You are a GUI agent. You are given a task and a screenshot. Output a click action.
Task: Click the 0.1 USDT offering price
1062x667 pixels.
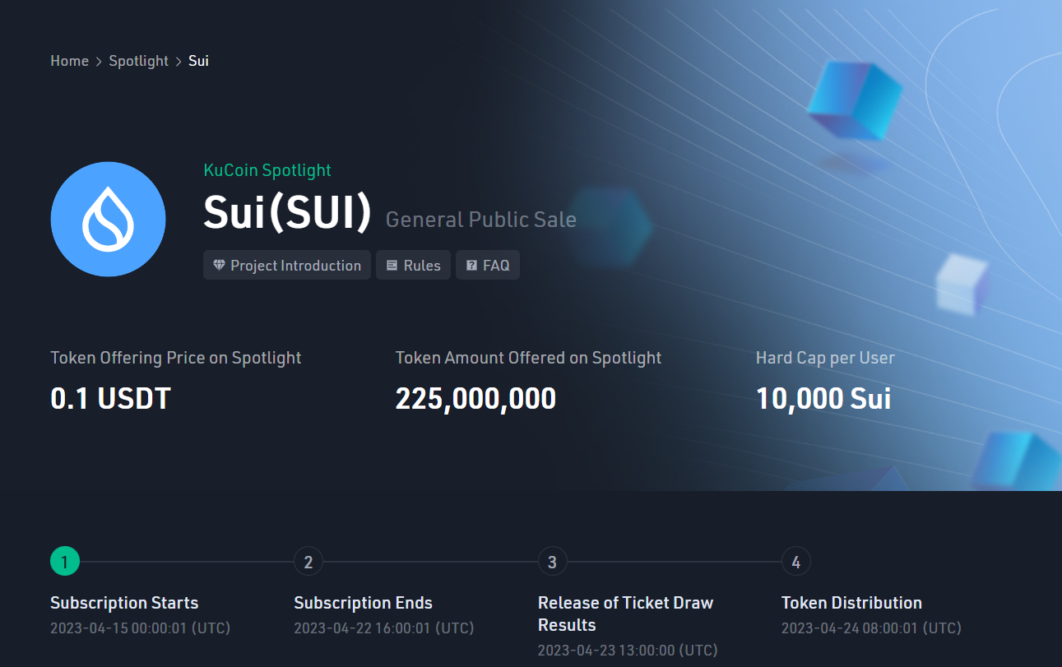[110, 399]
